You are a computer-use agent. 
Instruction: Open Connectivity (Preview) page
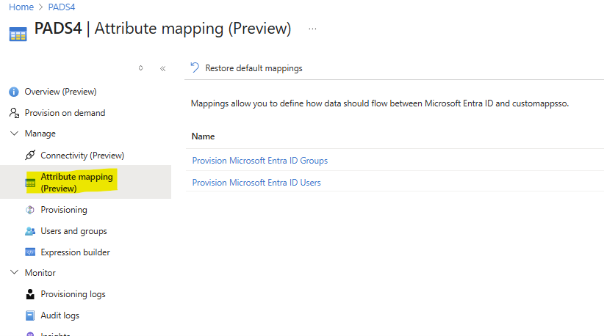[82, 156]
